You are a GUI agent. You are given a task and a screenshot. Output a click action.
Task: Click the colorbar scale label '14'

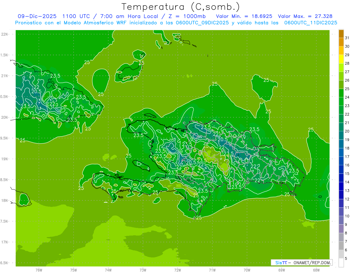pos(347,182)
